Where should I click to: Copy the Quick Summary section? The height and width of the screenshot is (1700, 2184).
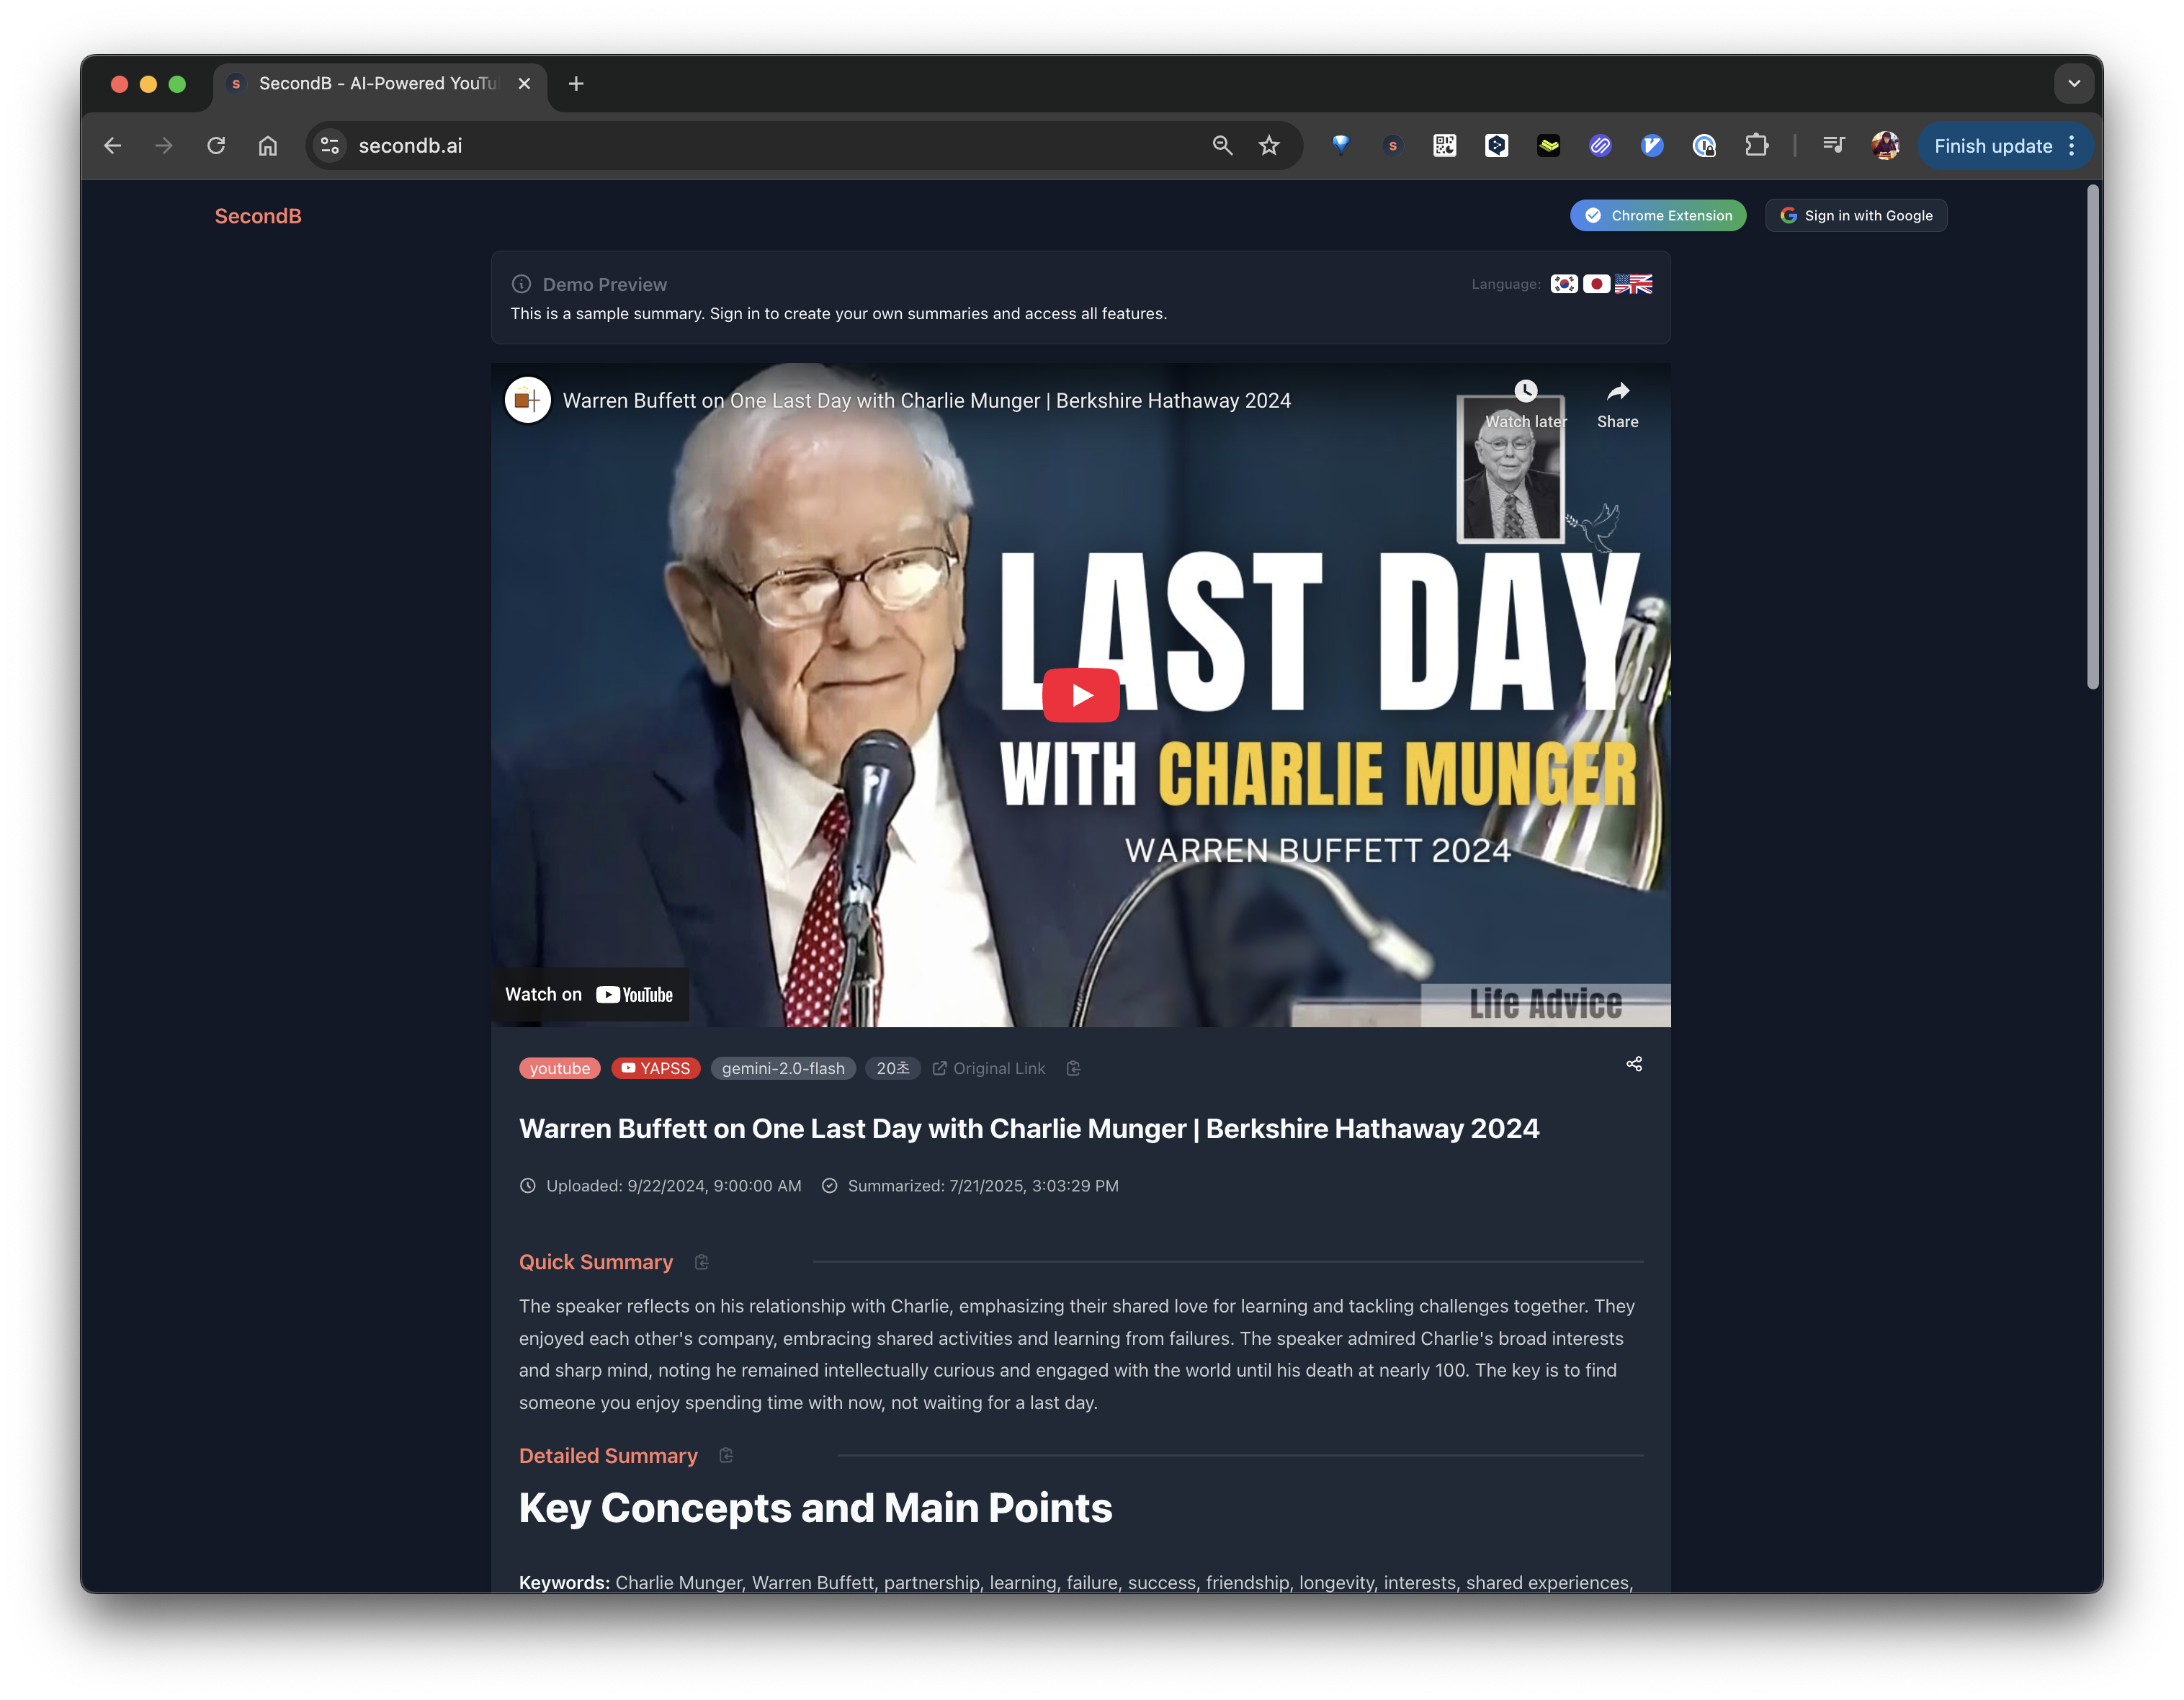point(702,1262)
